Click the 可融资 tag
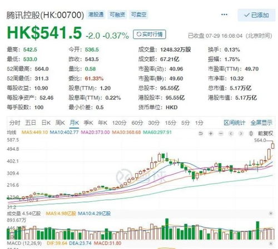This screenshot has width=278, height=249. tap(117, 14)
